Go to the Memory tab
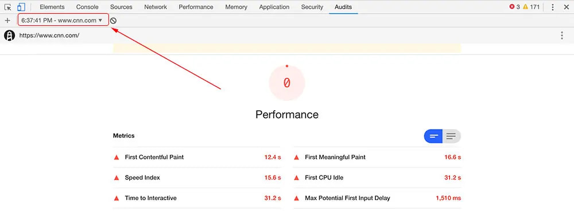574x211 pixels. click(236, 7)
